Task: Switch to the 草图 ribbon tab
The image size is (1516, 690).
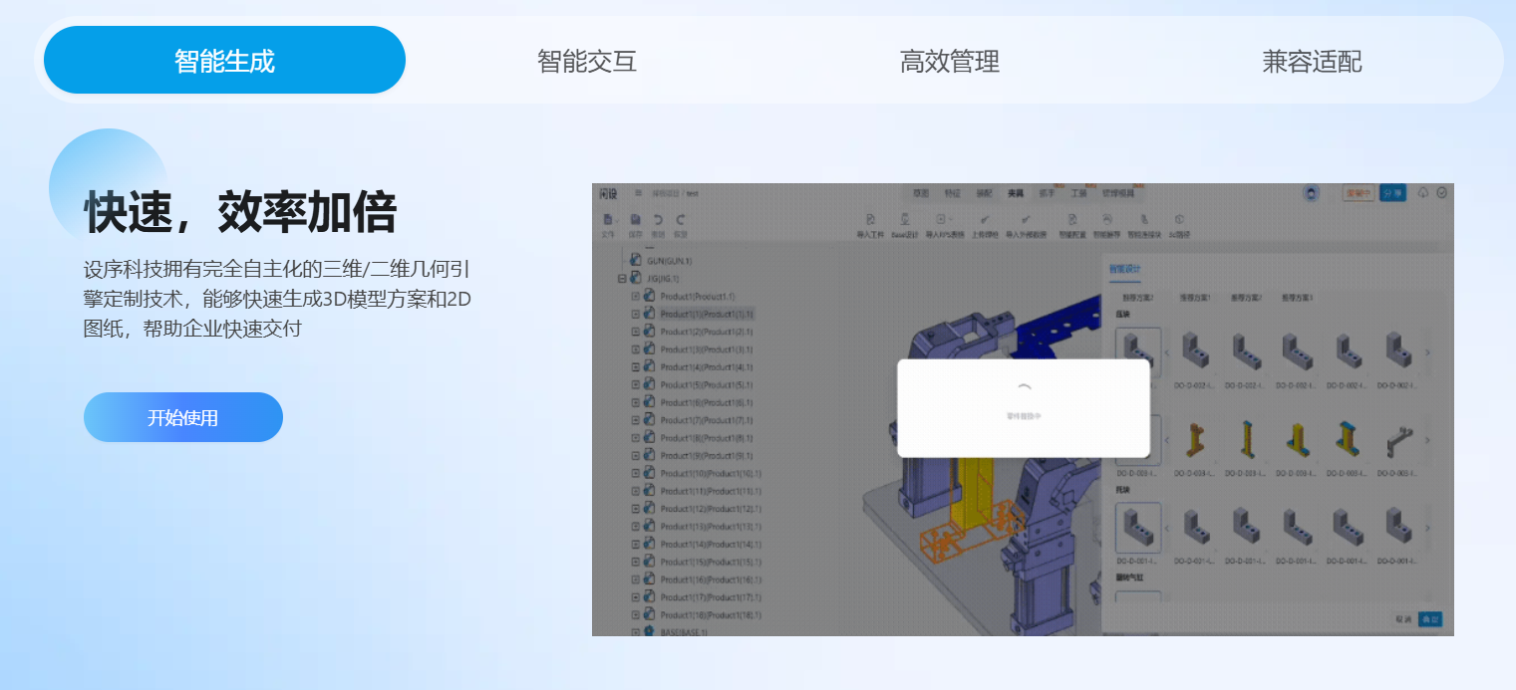Action: click(921, 193)
